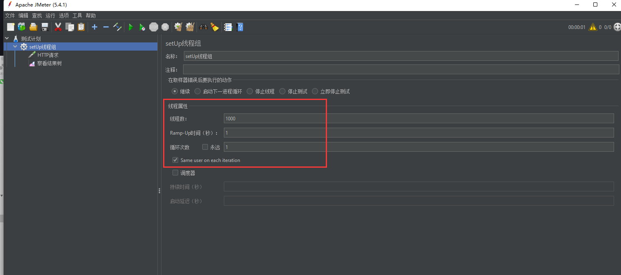This screenshot has height=275, width=621.
Task: Check the 永远 loop checkbox
Action: [x=205, y=147]
